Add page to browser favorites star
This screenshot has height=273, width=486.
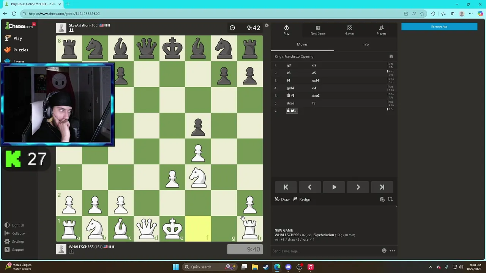(422, 14)
